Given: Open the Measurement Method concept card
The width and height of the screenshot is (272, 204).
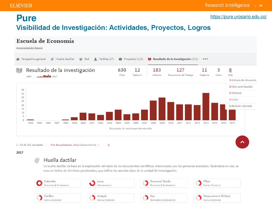Looking at the screenshot, I should click(x=217, y=198).
